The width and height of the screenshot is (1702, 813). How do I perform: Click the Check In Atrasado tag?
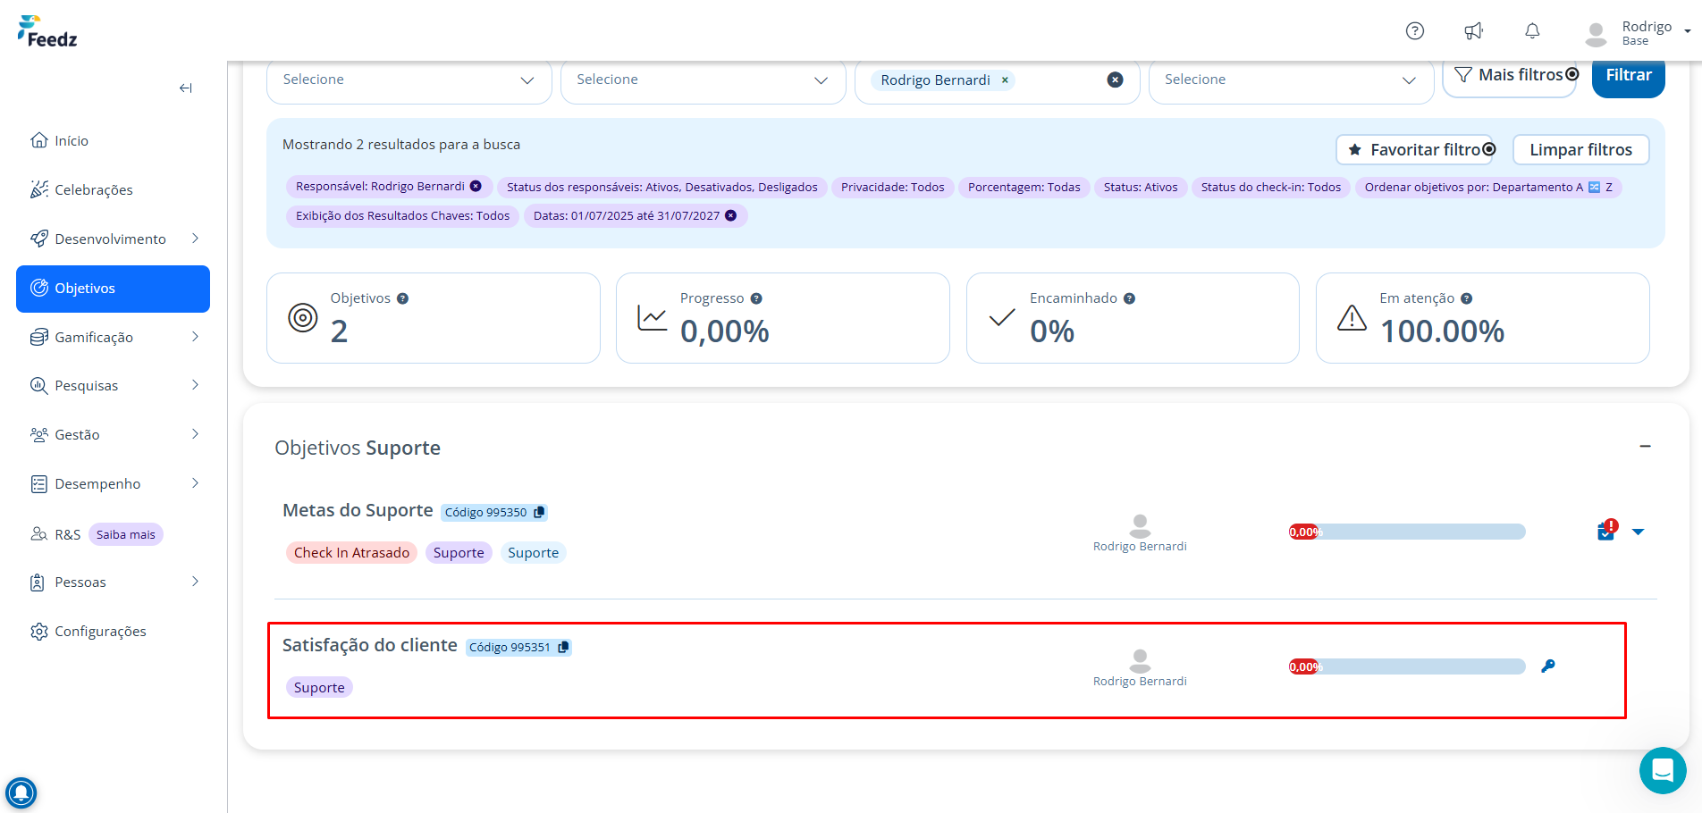click(351, 553)
